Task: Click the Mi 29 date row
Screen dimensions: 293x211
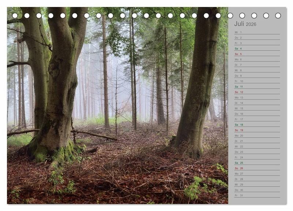Action: (x=238, y=185)
